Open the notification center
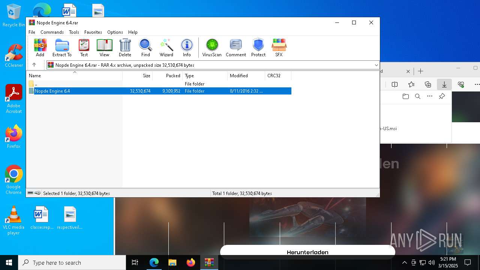This screenshot has width=480, height=270. point(468,262)
